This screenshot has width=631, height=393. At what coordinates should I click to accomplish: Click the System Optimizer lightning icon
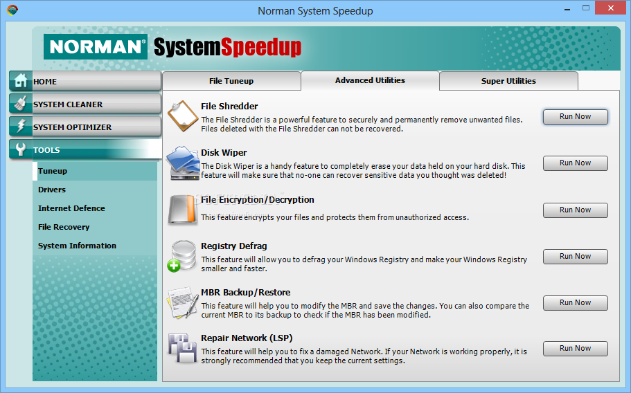pos(21,127)
